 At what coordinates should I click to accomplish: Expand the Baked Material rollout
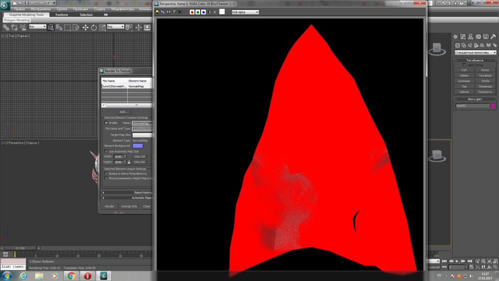[x=127, y=193]
